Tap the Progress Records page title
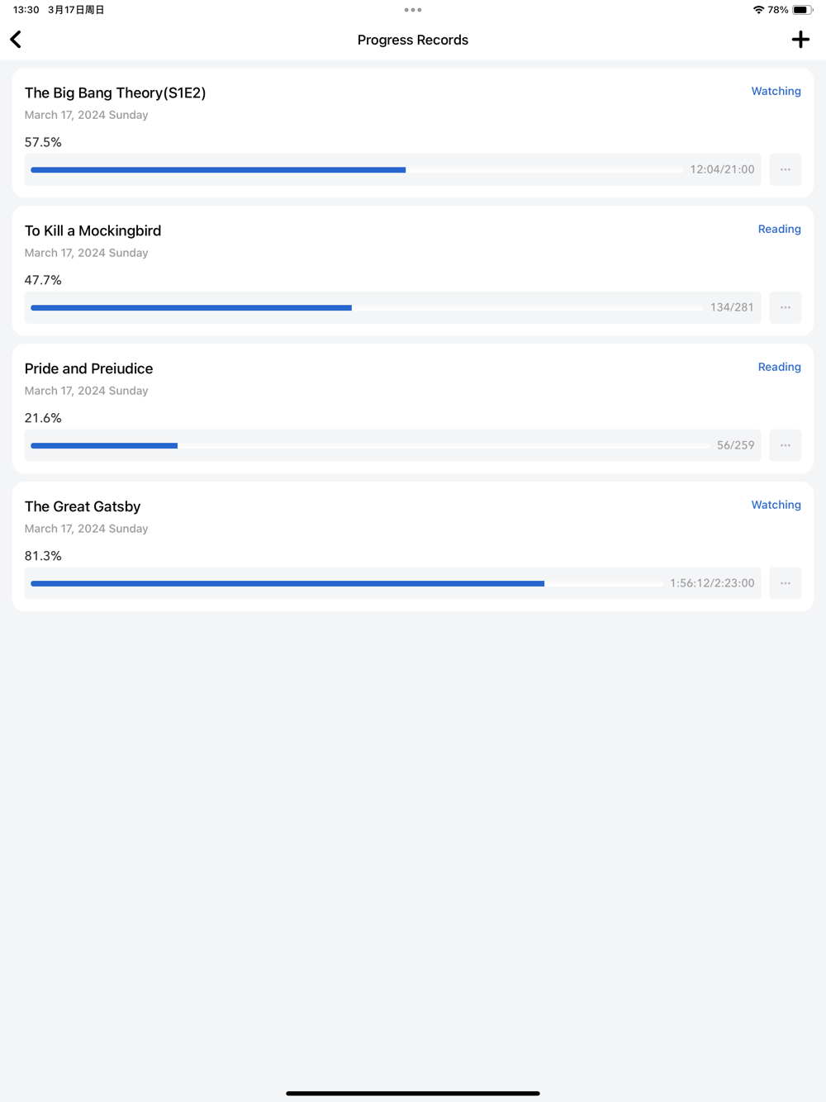The width and height of the screenshot is (826, 1102). click(413, 40)
